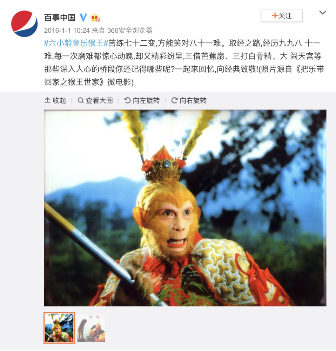This screenshot has height=351, width=336.
Task: Open the #六小龄童乐猴王# hashtag topic
Action: [76, 43]
